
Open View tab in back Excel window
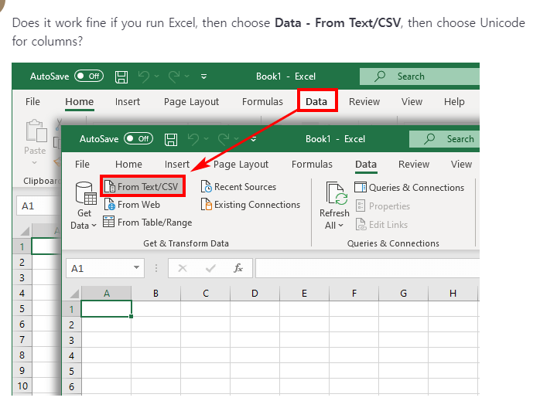click(x=412, y=101)
